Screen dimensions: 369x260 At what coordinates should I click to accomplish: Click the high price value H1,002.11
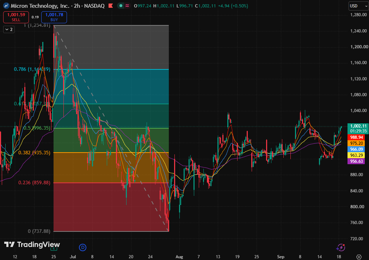164,6
